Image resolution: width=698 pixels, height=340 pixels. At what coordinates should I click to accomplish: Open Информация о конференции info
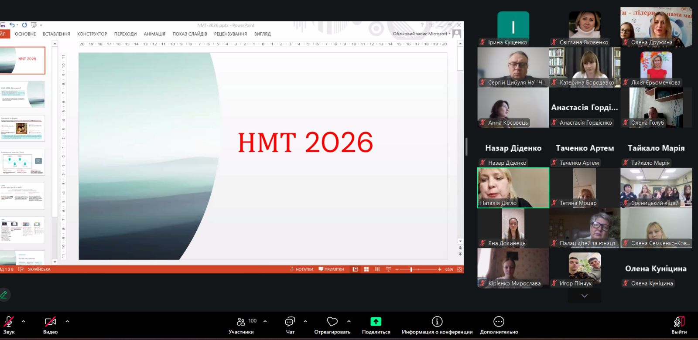(437, 322)
